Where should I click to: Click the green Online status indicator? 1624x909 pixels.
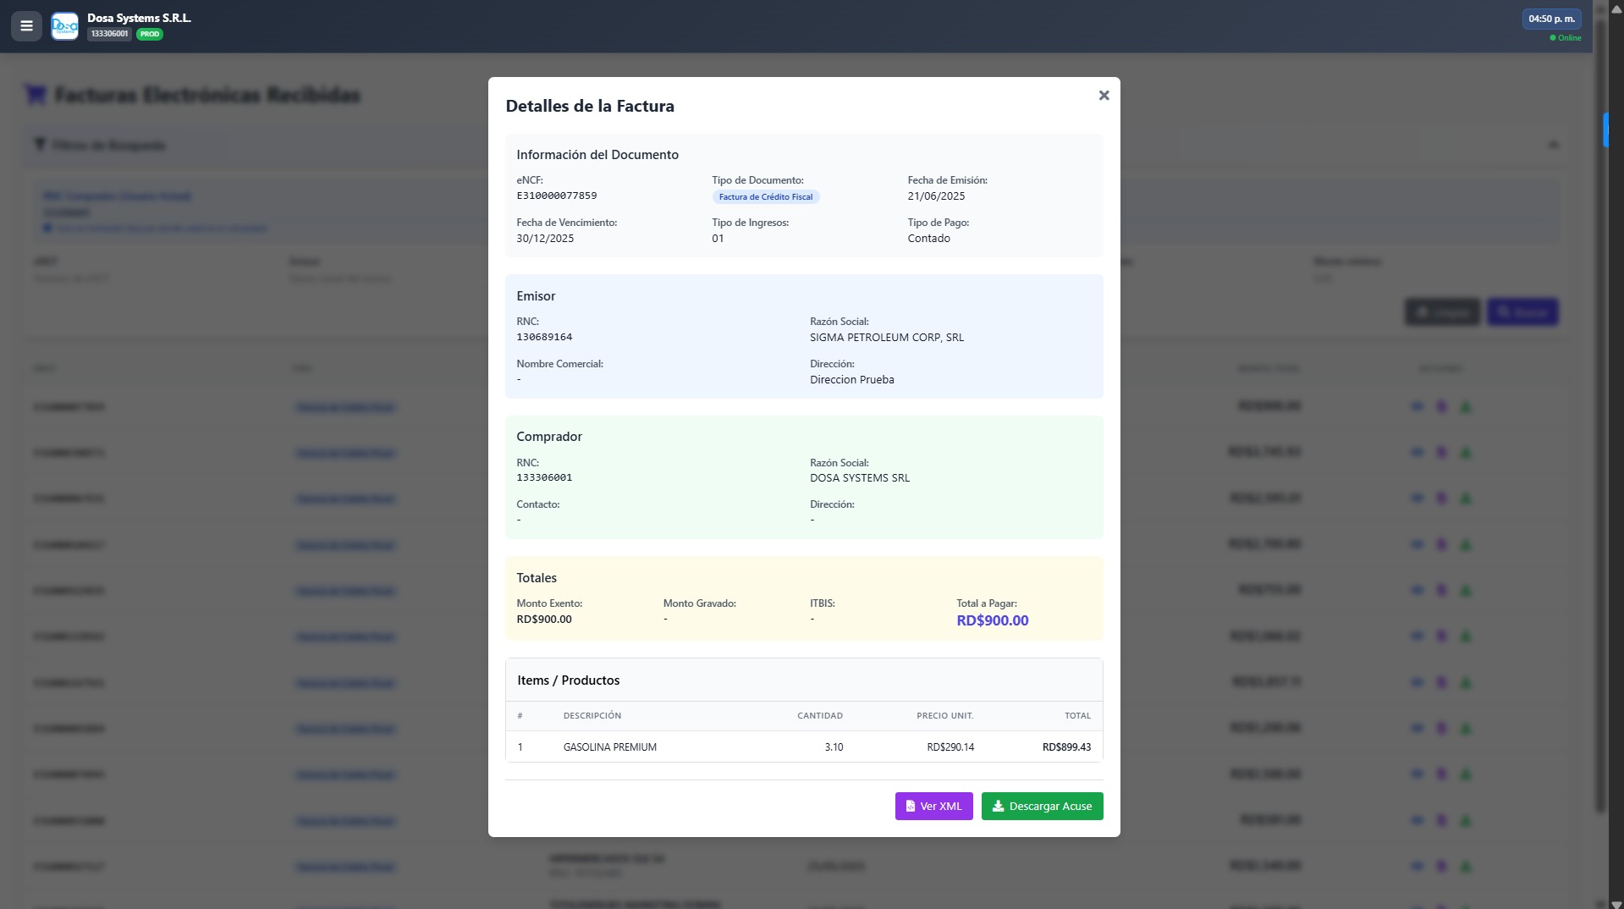1565,38
